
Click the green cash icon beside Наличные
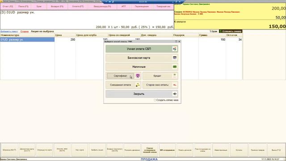tap(175, 67)
